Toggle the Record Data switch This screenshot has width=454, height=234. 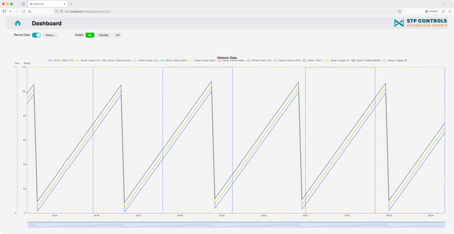point(36,35)
